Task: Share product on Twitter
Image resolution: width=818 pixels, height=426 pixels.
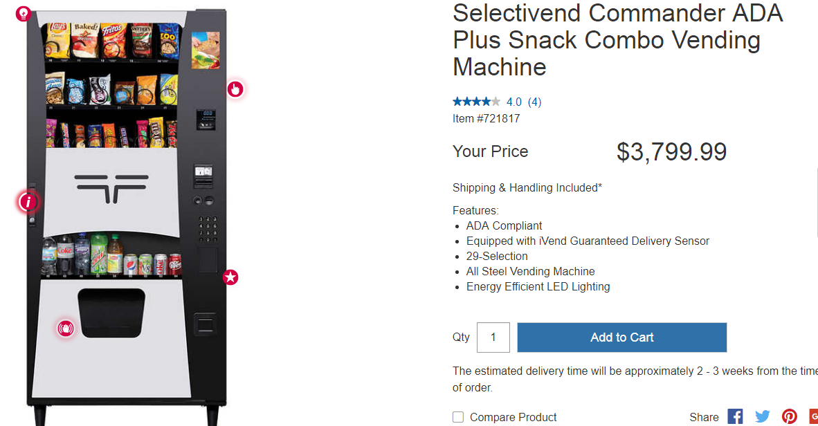Action: (x=762, y=416)
